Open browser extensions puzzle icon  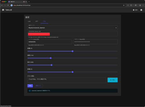(131, 5)
